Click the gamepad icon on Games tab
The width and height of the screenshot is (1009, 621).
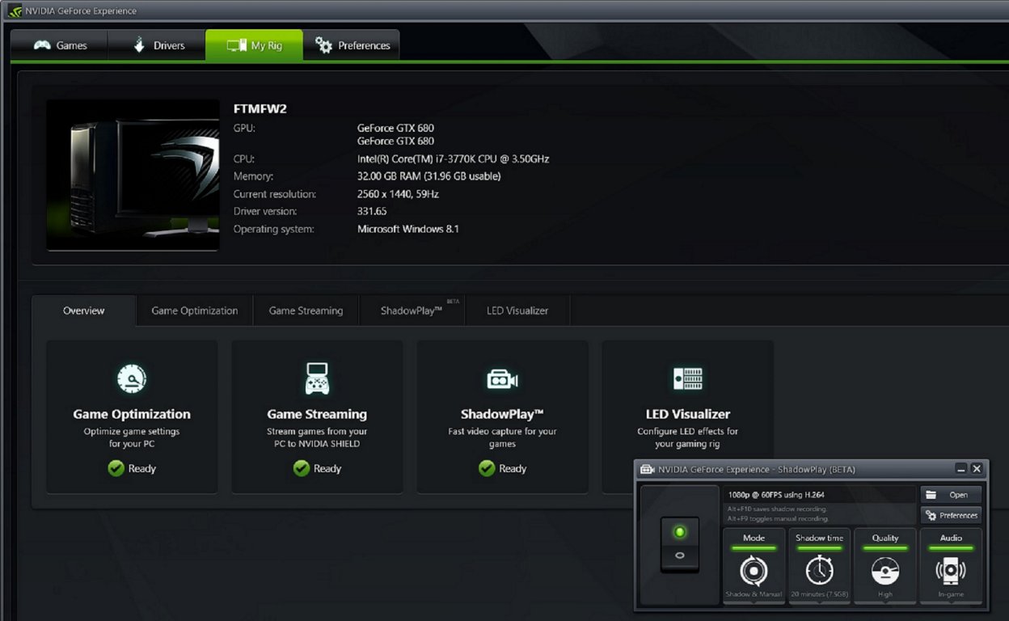pos(42,45)
